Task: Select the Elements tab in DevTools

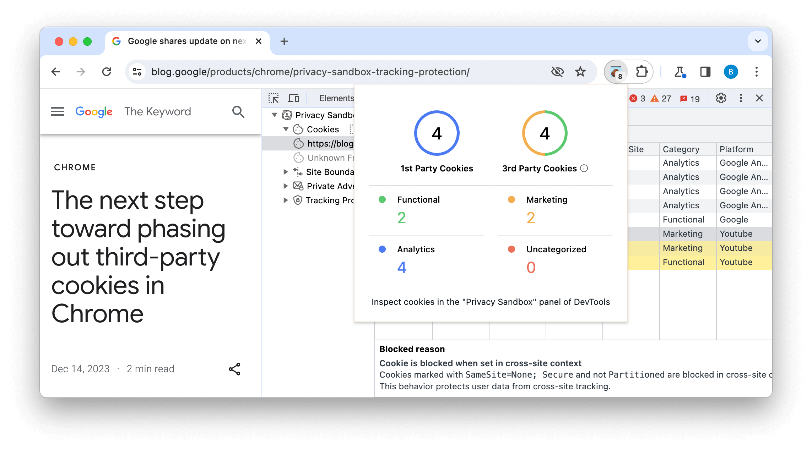Action: [x=337, y=98]
